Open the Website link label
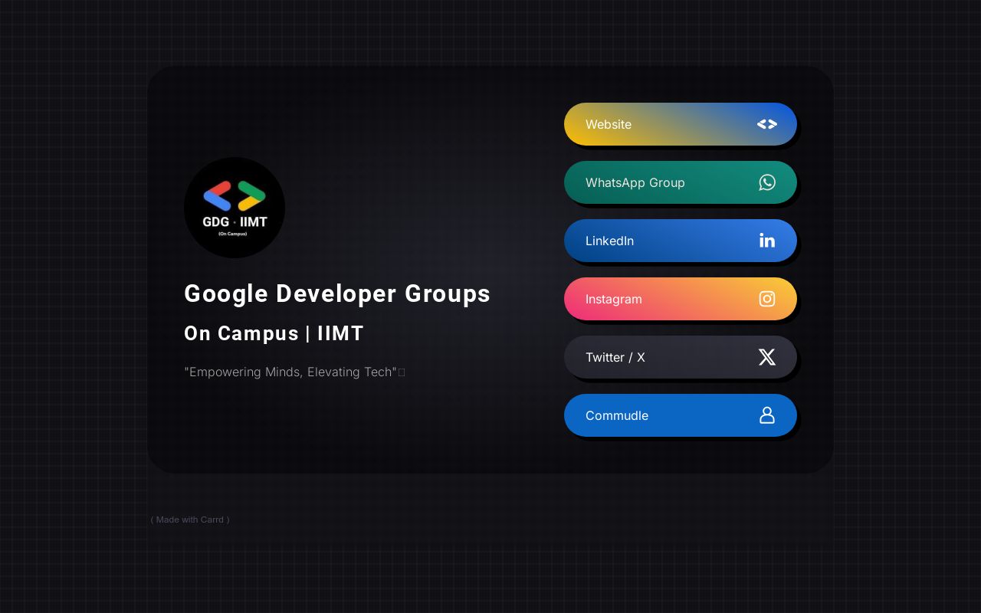This screenshot has width=981, height=613. pyautogui.click(x=609, y=124)
